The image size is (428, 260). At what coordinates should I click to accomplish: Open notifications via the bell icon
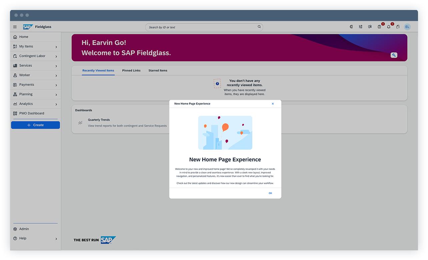click(389, 27)
